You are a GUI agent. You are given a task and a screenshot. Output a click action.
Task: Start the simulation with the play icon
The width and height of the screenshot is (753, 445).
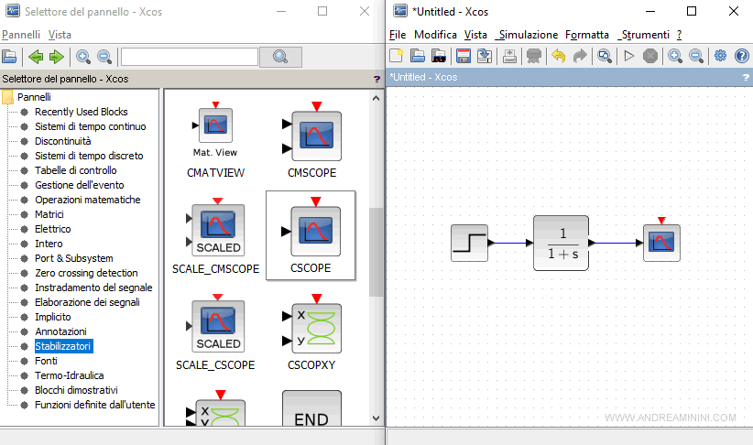tap(628, 56)
